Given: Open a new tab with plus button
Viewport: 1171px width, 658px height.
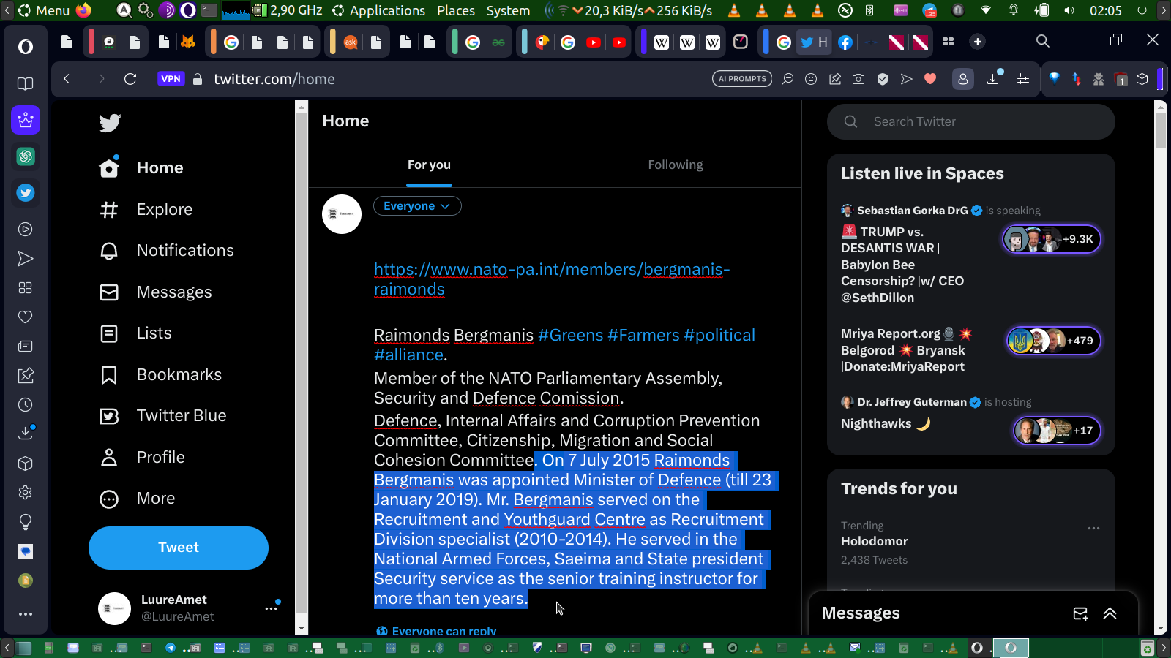Looking at the screenshot, I should (978, 42).
